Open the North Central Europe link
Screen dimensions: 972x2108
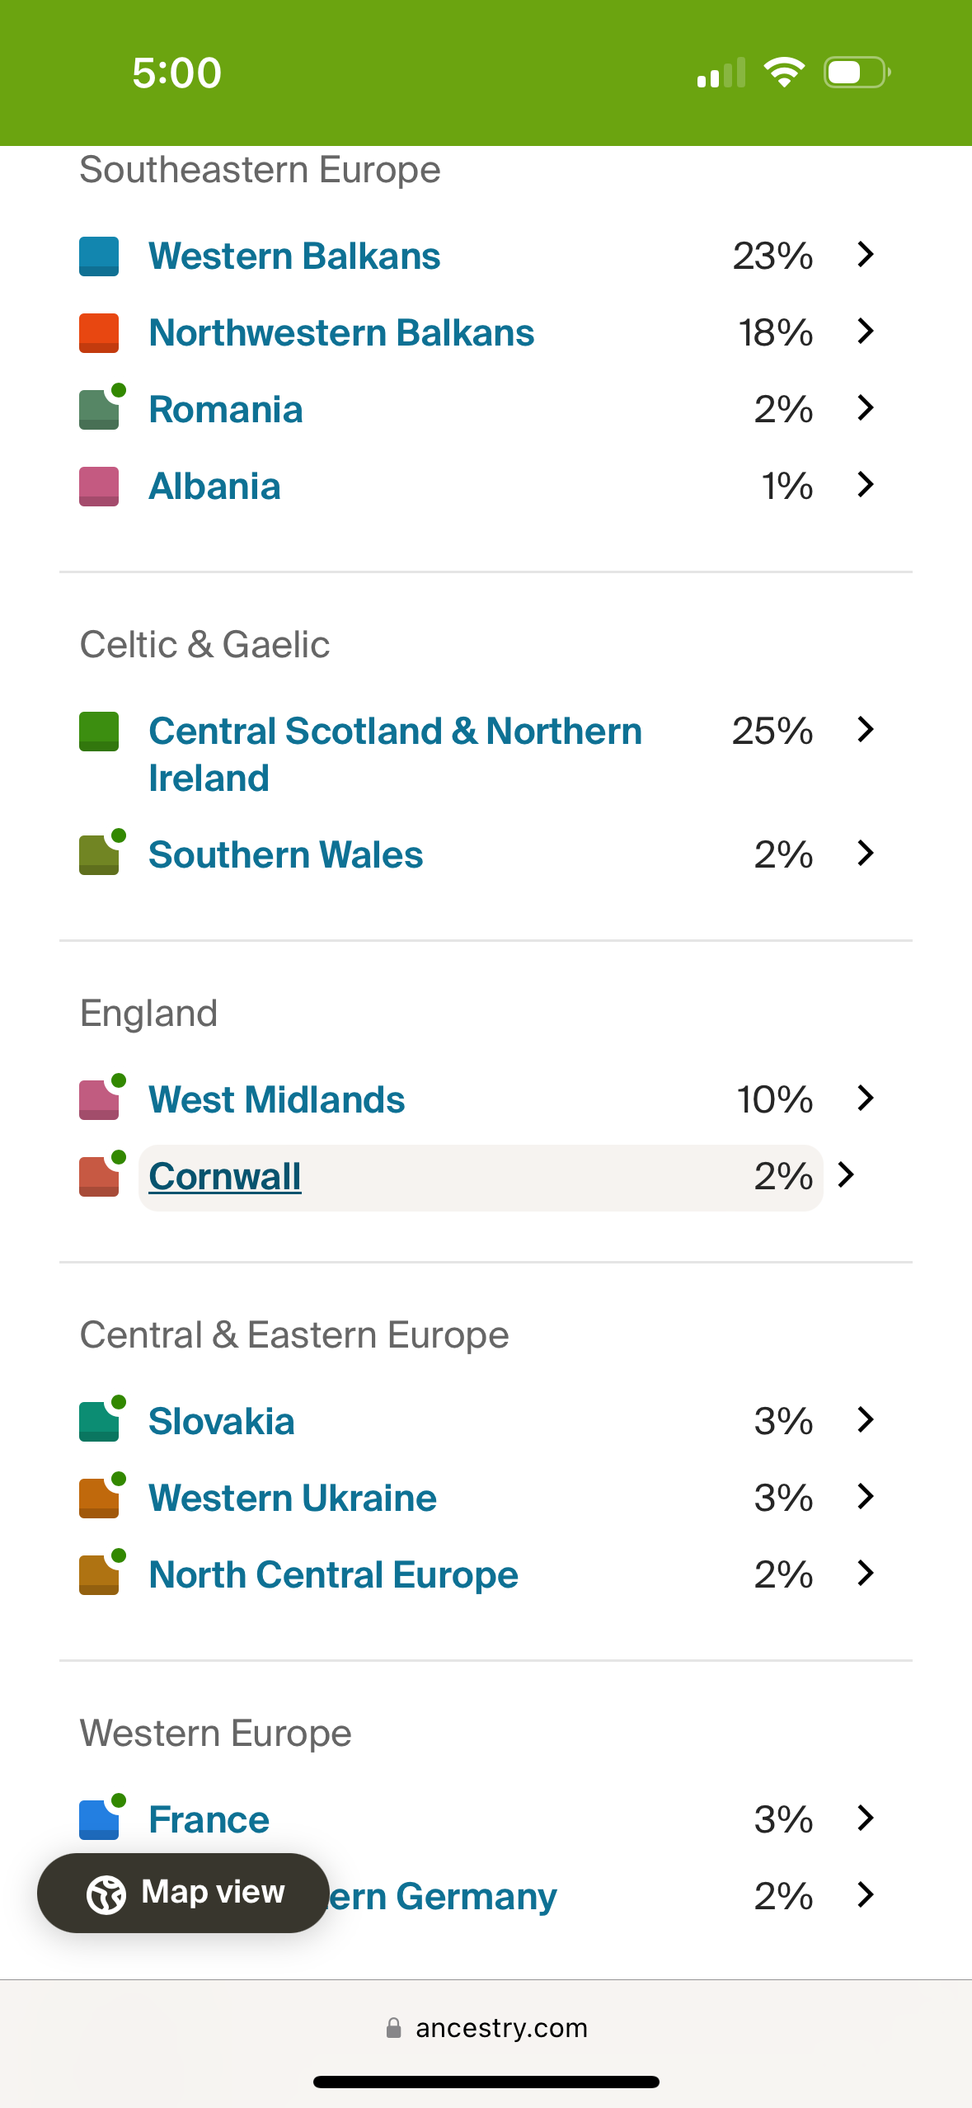coord(333,1575)
